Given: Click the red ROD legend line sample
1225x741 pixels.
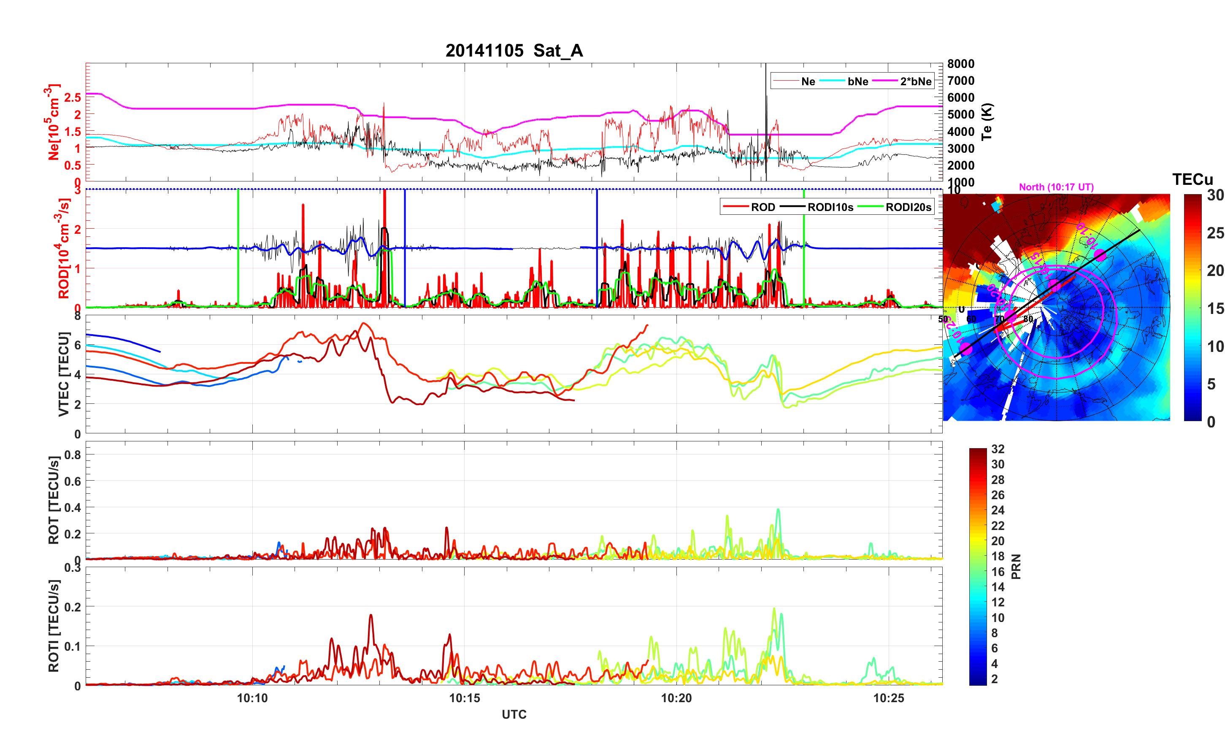Looking at the screenshot, I should click(736, 207).
